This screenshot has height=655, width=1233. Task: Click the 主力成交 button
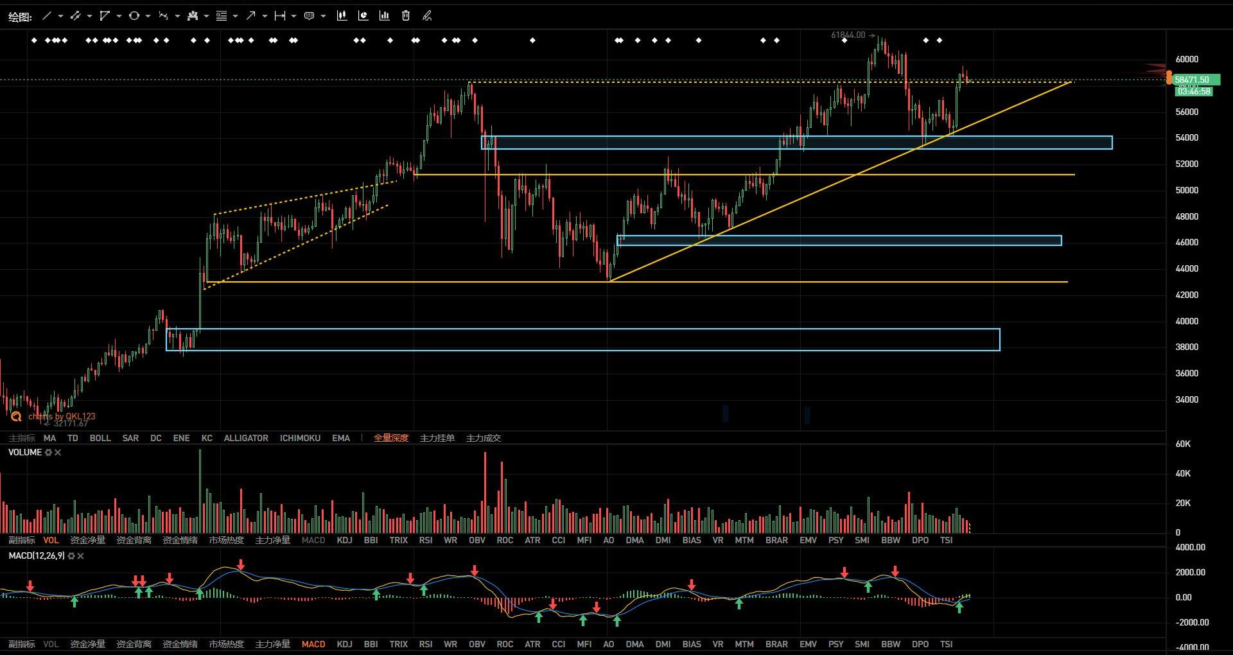click(483, 438)
